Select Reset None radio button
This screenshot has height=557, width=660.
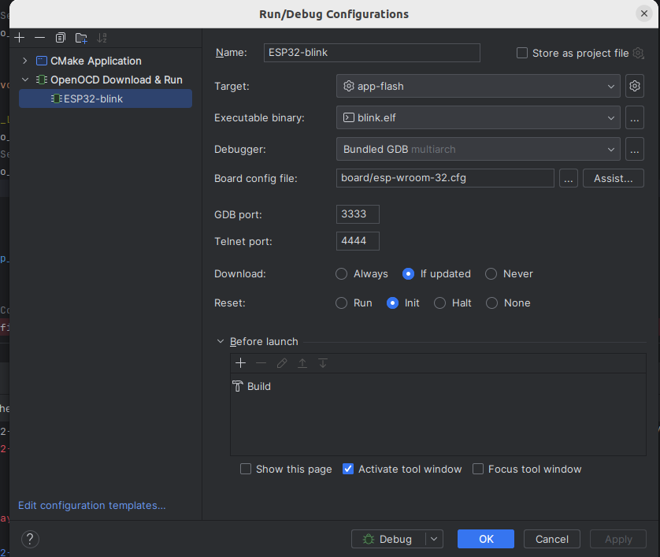(x=491, y=303)
